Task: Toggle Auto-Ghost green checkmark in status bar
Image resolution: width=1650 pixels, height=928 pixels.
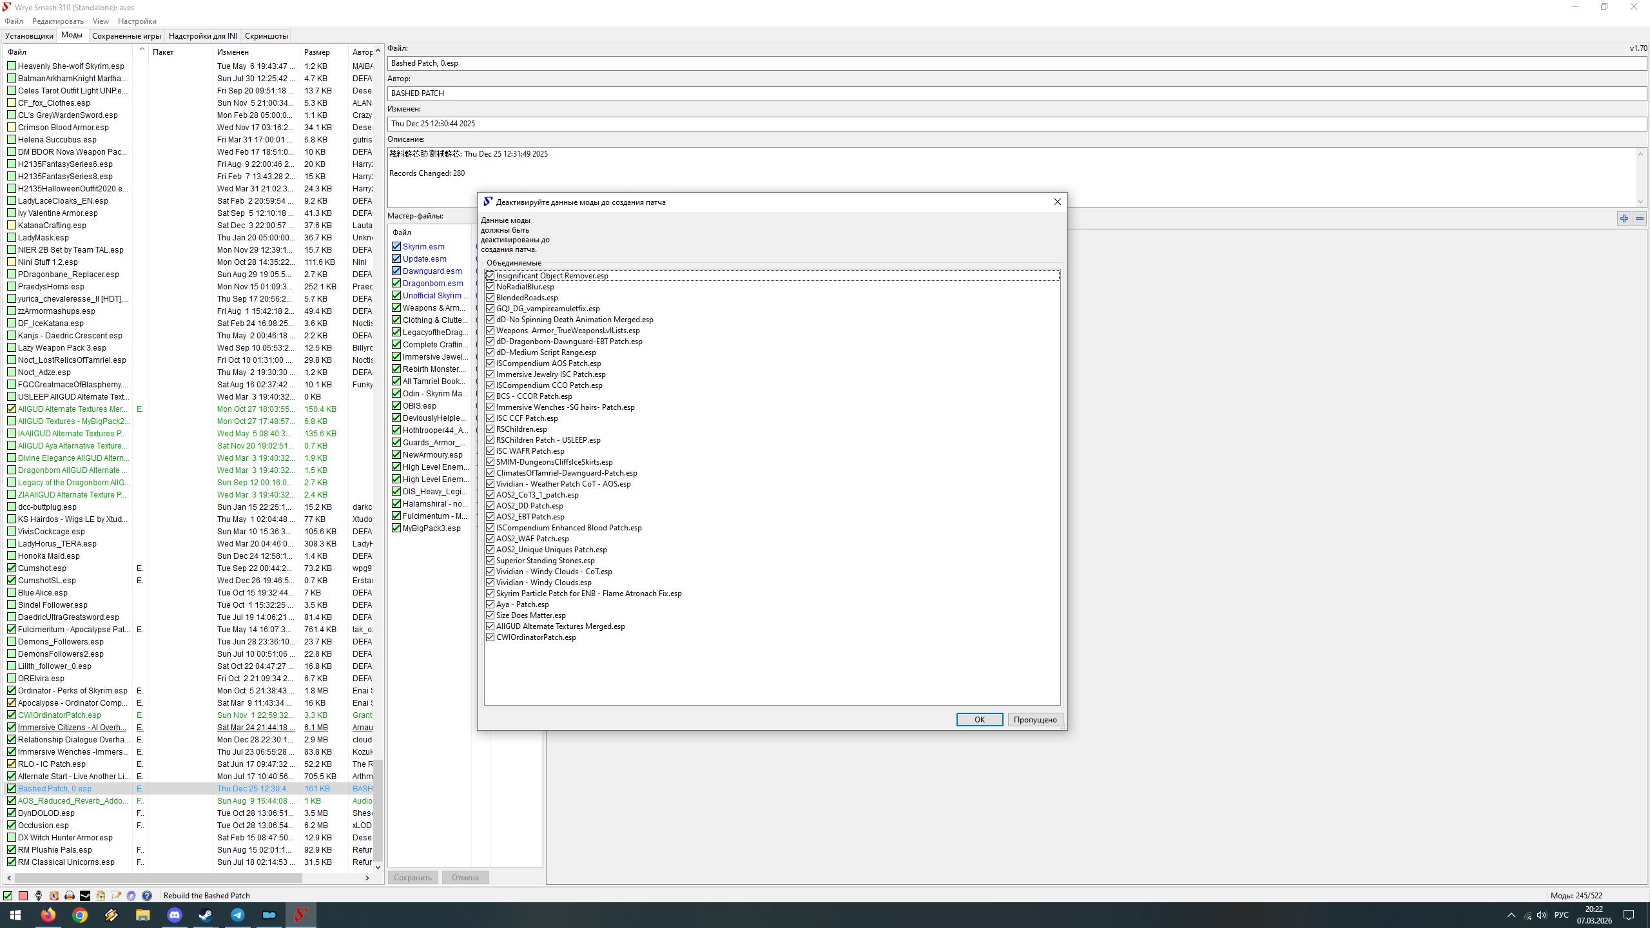Action: pyautogui.click(x=8, y=896)
